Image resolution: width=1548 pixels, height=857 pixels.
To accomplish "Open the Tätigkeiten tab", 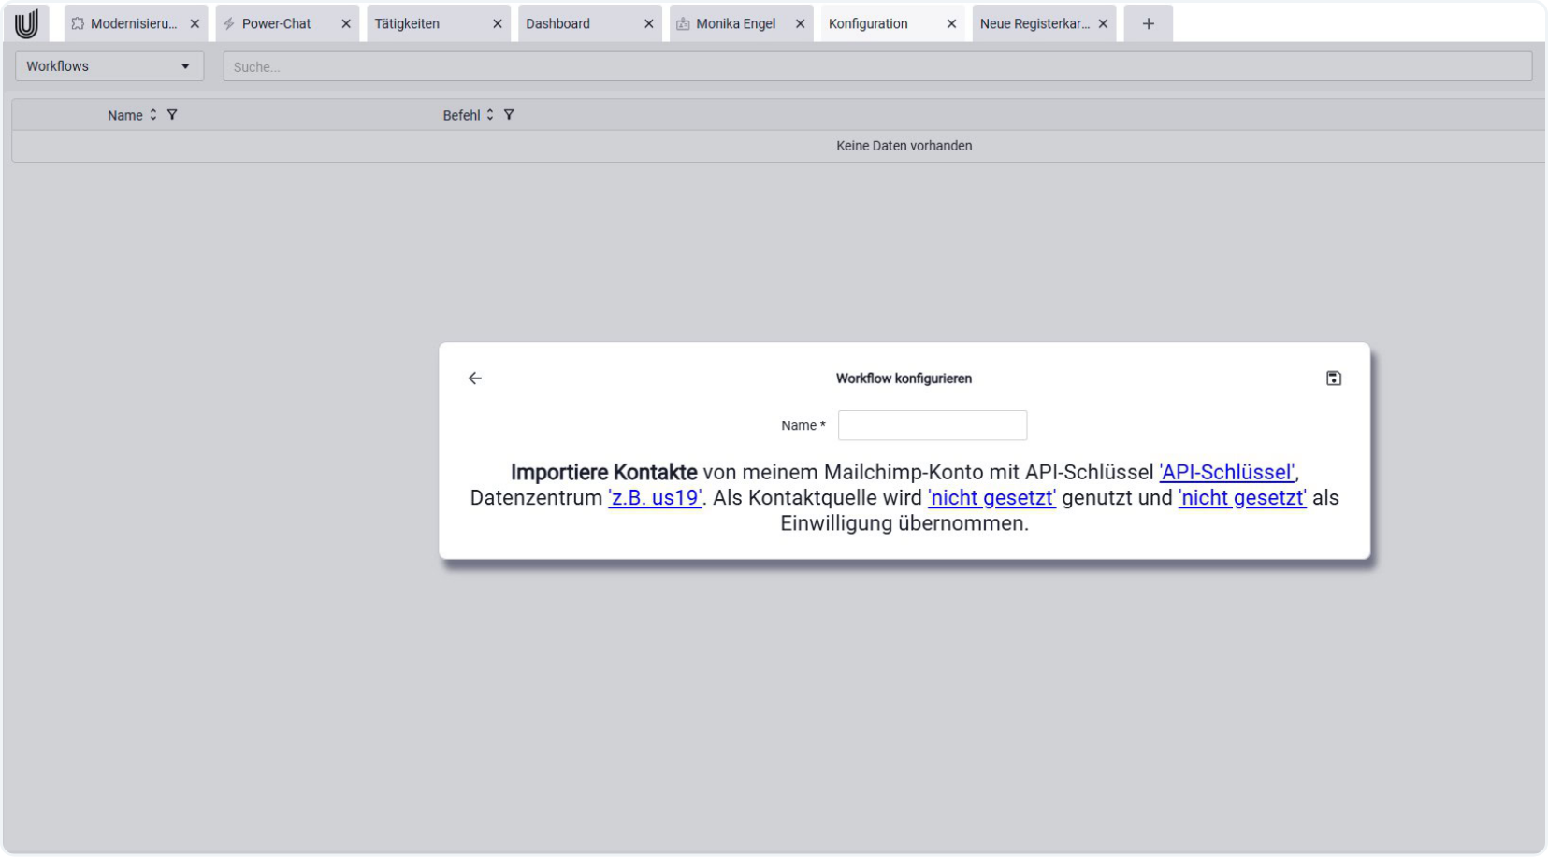I will click(407, 24).
